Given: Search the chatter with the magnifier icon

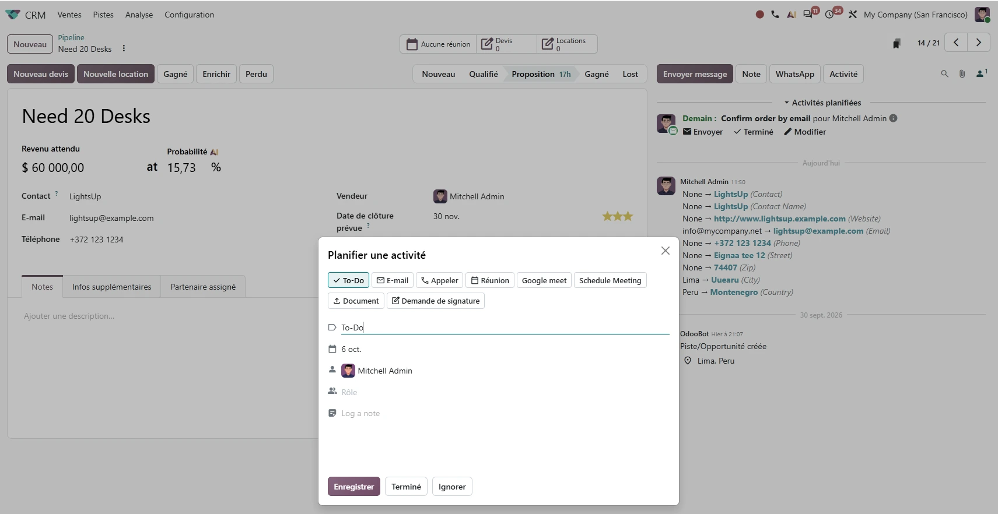Looking at the screenshot, I should 944,74.
